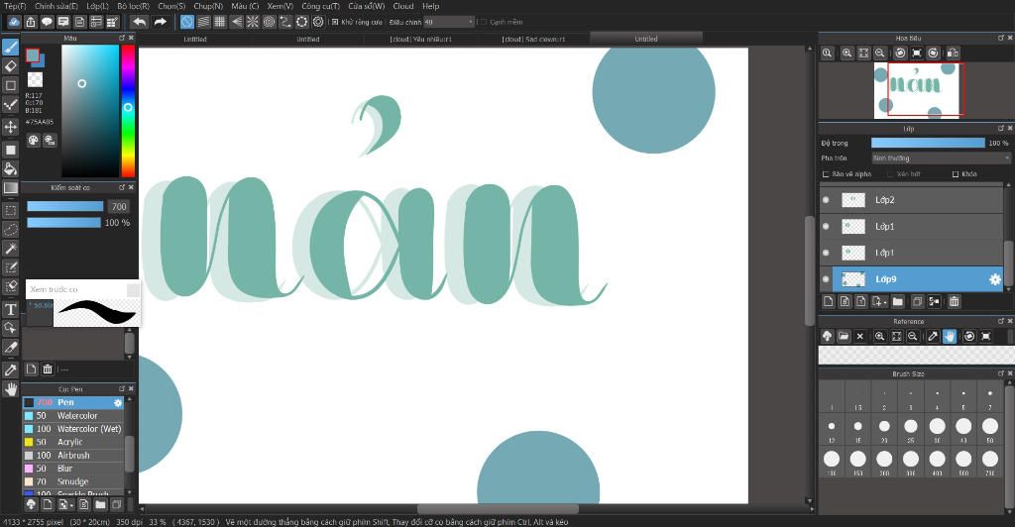The height and width of the screenshot is (527, 1015).
Task: Enable the Khóa lock layer checkbox
Action: pos(956,174)
